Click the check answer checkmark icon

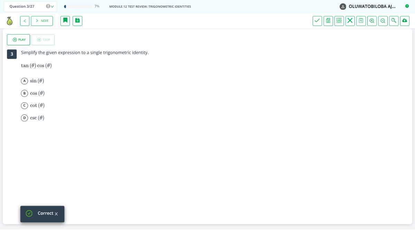[317, 21]
